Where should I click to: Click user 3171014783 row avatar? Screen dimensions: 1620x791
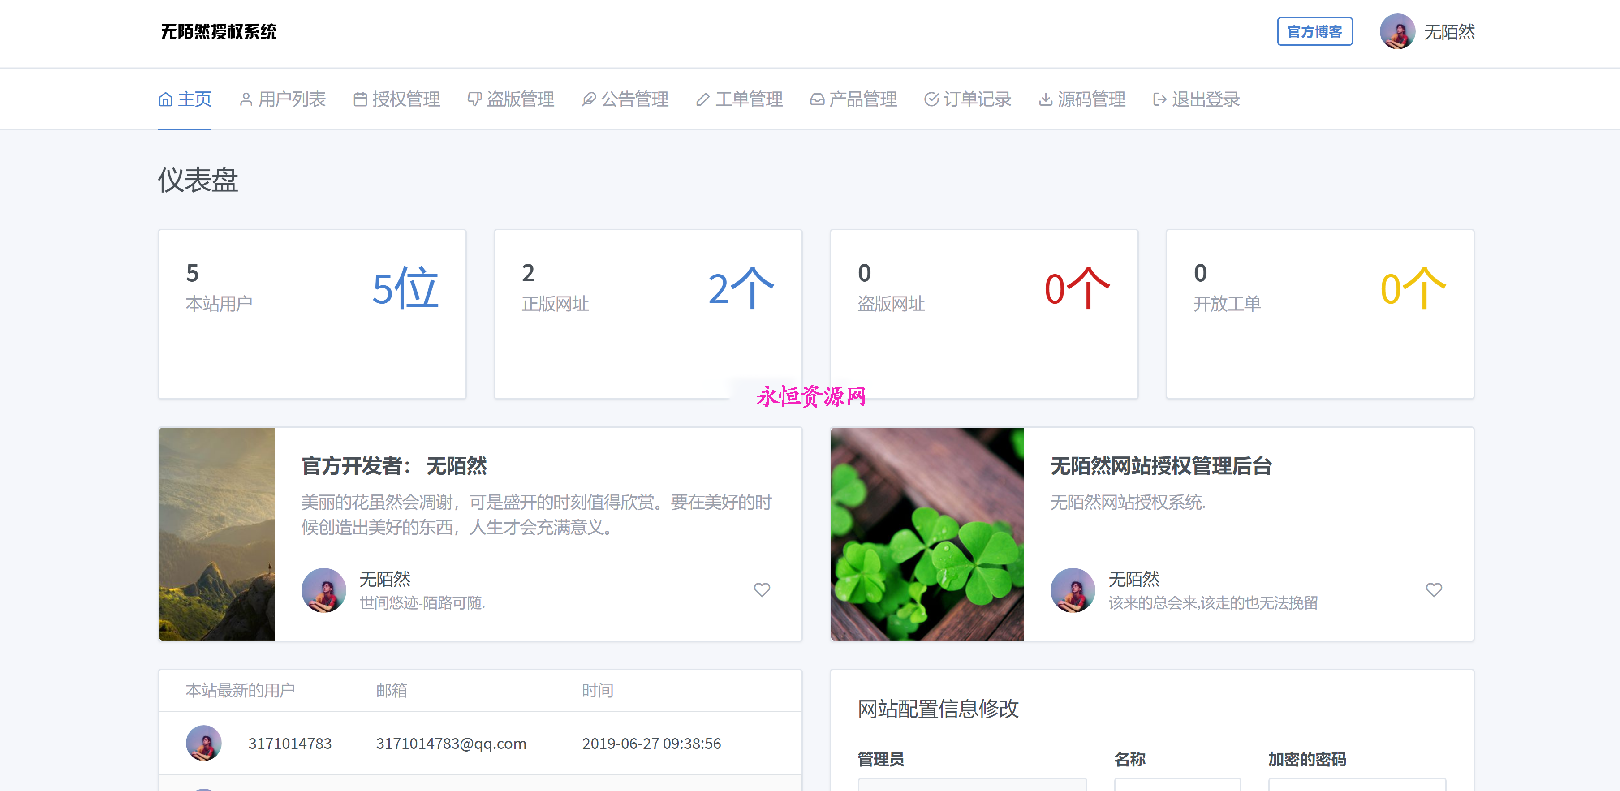pos(203,743)
